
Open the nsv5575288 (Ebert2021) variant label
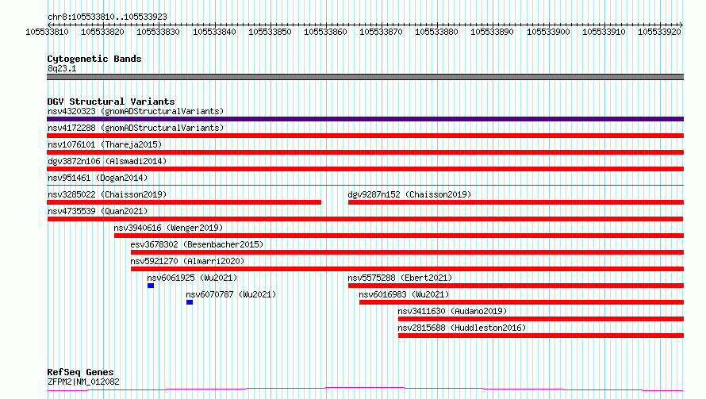400,278
